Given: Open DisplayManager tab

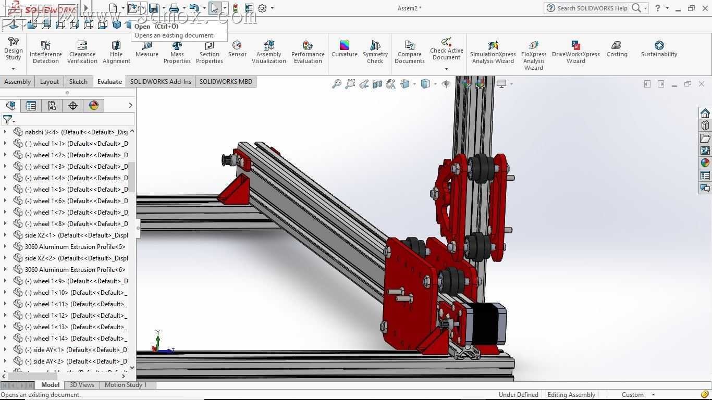Looking at the screenshot, I should pos(94,106).
